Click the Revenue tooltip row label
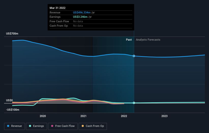The image size is (209, 133). [x=55, y=12]
